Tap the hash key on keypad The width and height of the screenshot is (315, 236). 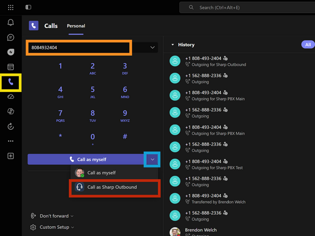125,137
